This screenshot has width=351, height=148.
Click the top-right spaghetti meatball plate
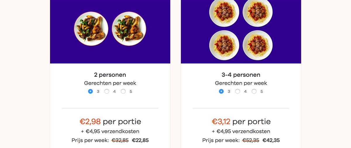click(257, 12)
